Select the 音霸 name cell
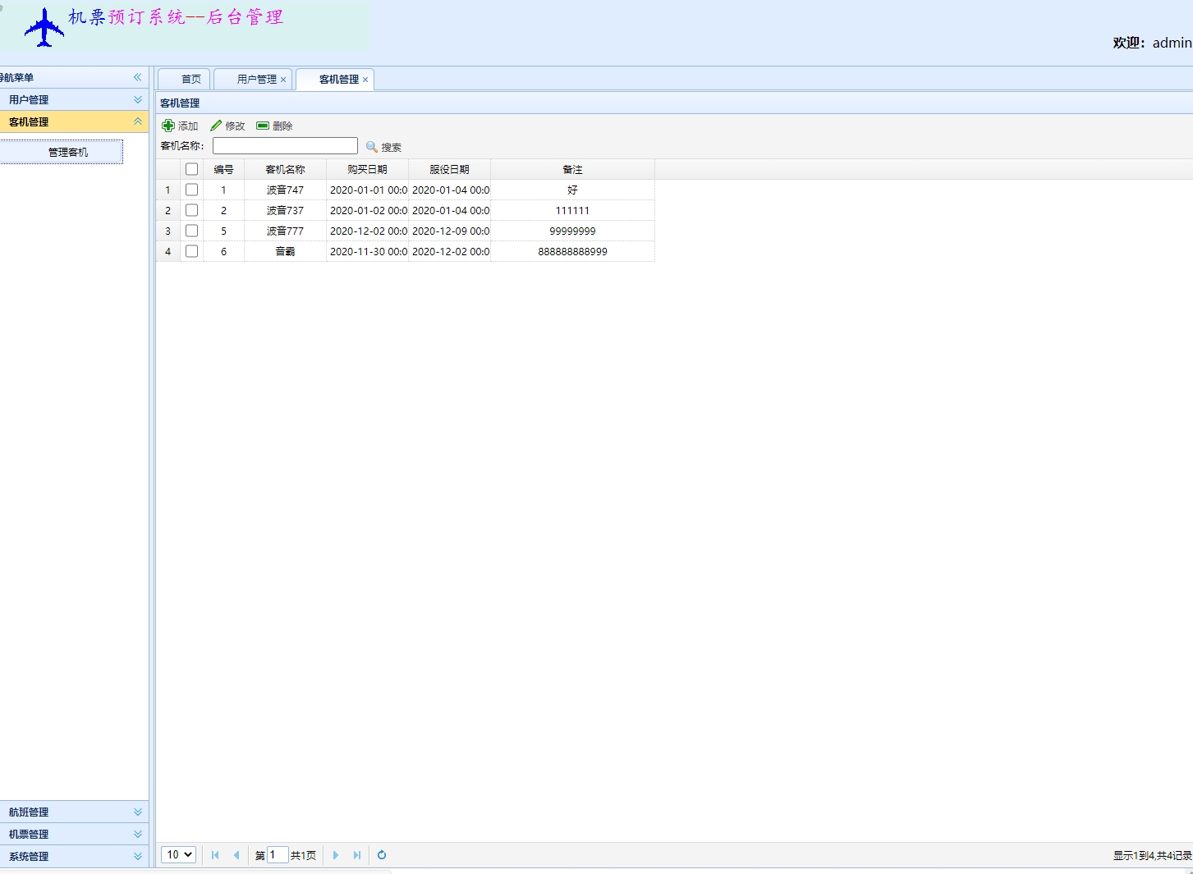1193x874 pixels. coord(285,251)
